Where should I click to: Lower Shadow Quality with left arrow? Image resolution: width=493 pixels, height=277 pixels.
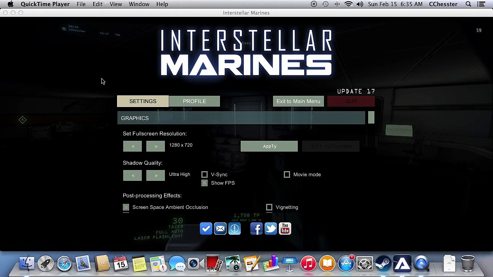[132, 175]
